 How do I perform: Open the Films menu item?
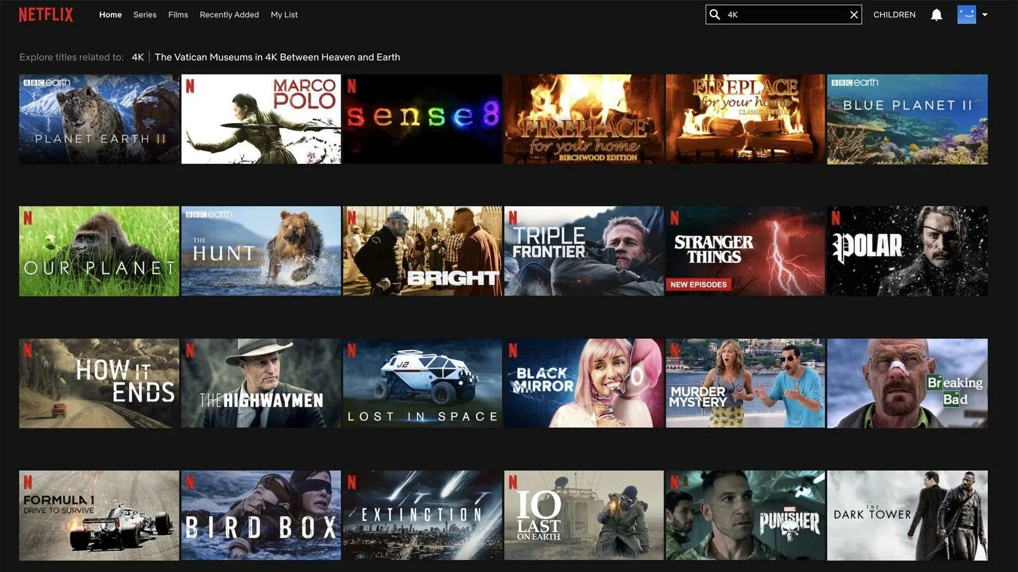coord(178,15)
